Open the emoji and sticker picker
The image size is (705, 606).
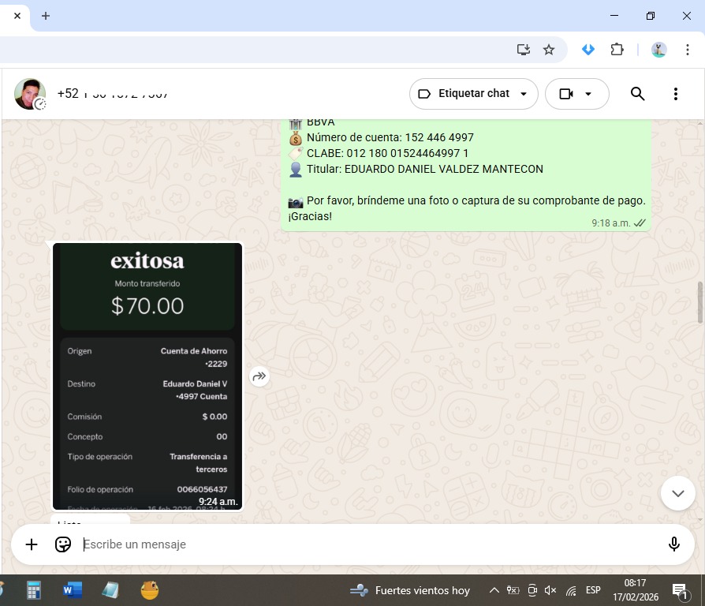click(63, 544)
